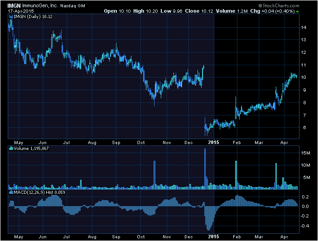The width and height of the screenshot is (318, 241).
Task: Click the Oct label under the price panel
Action: 141,143
